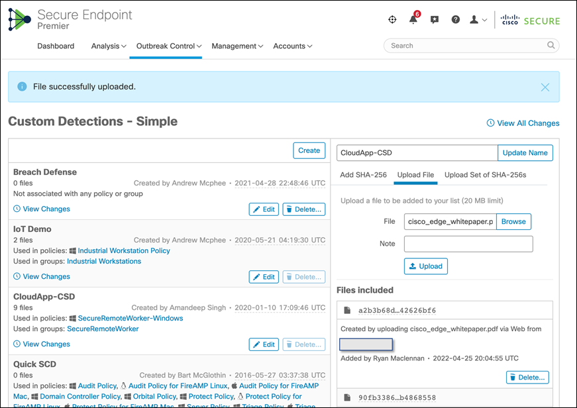The image size is (577, 408).
Task: Click in the Search field
Action: click(472, 46)
